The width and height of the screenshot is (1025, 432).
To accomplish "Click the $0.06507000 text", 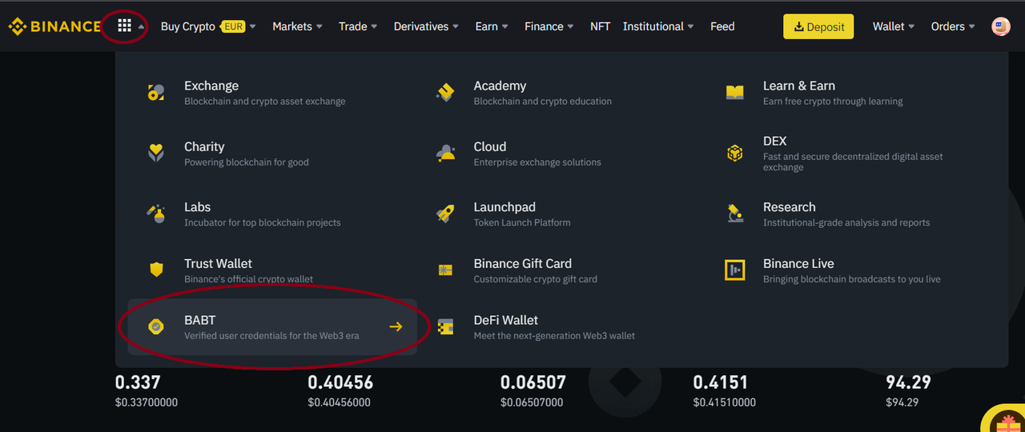I will 532,402.
